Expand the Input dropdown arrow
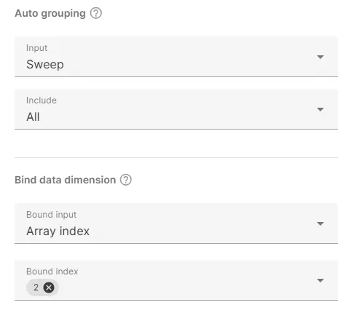Image resolution: width=351 pixels, height=313 pixels. (x=320, y=57)
